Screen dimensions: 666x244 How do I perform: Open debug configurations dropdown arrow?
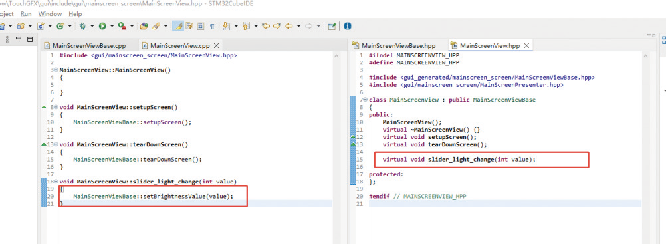[92, 26]
